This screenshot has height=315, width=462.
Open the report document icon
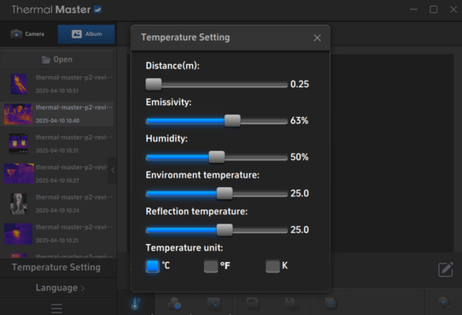tap(330, 303)
